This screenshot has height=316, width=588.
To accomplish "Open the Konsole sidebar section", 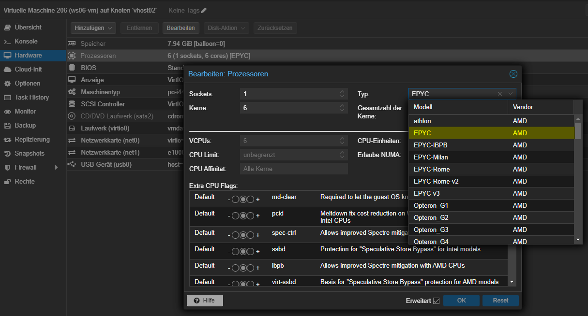I will (x=26, y=42).
